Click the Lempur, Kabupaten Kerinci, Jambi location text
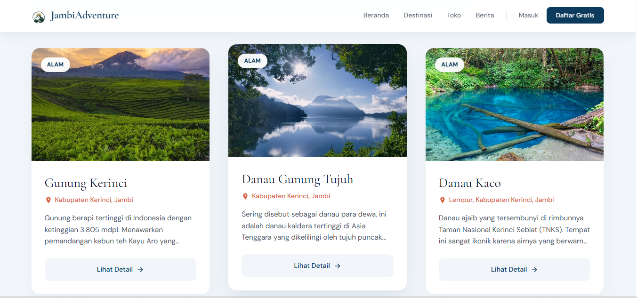Image resolution: width=637 pixels, height=298 pixels. pyautogui.click(x=501, y=200)
